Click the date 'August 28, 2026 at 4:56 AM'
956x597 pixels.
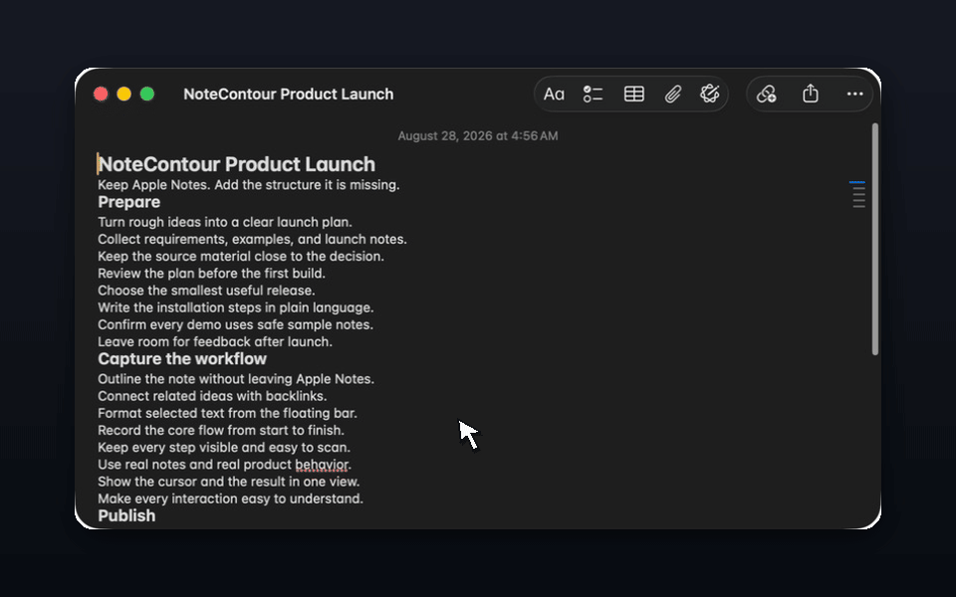pos(478,136)
